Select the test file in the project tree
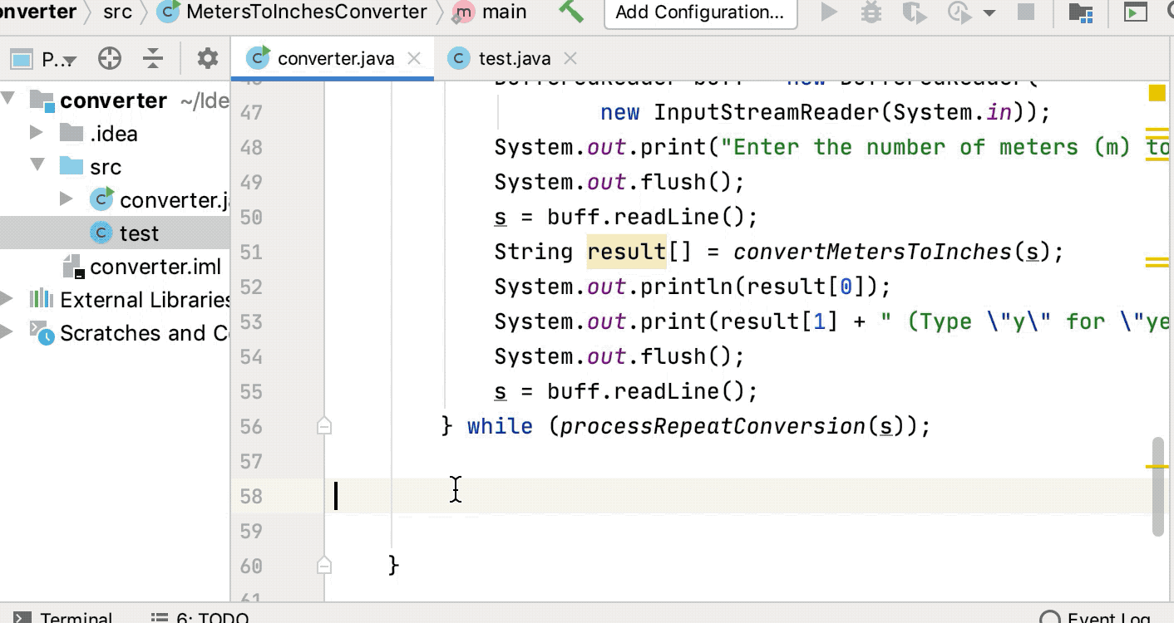 tap(139, 233)
